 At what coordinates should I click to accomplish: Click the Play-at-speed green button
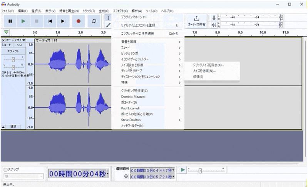coord(182,170)
